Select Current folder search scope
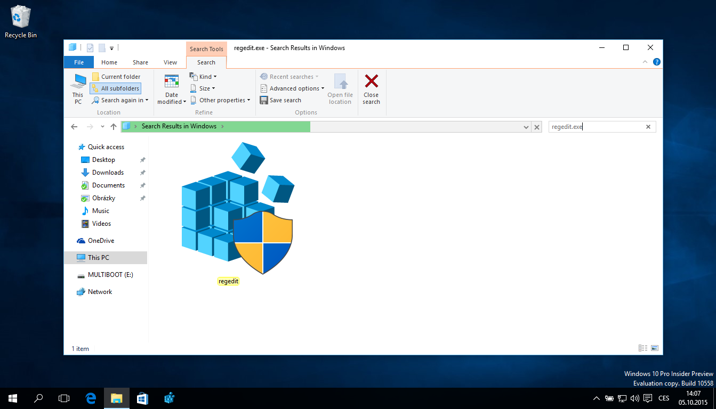The image size is (716, 409). pyautogui.click(x=116, y=77)
